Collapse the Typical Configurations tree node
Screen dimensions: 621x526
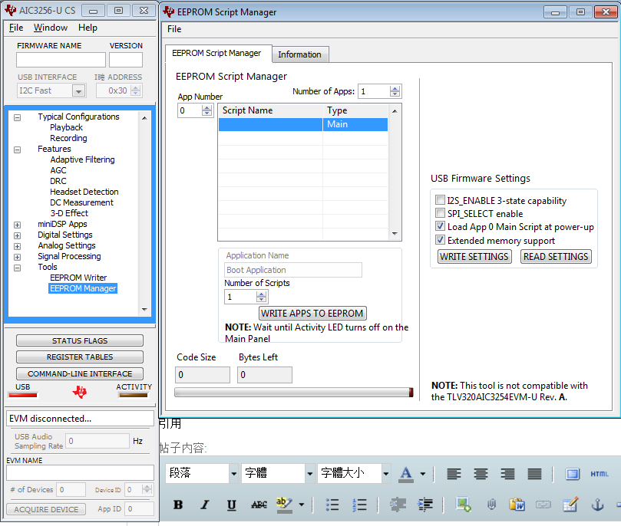[x=17, y=117]
